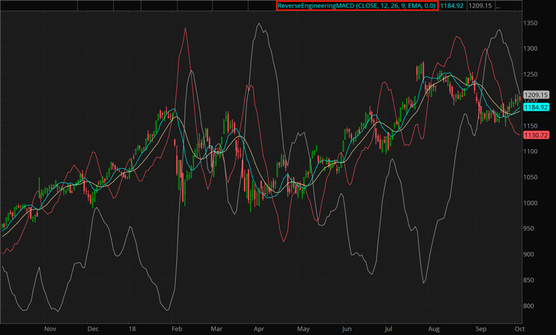Click the 1350 level on price axis
The image size is (556, 335).
(x=533, y=23)
